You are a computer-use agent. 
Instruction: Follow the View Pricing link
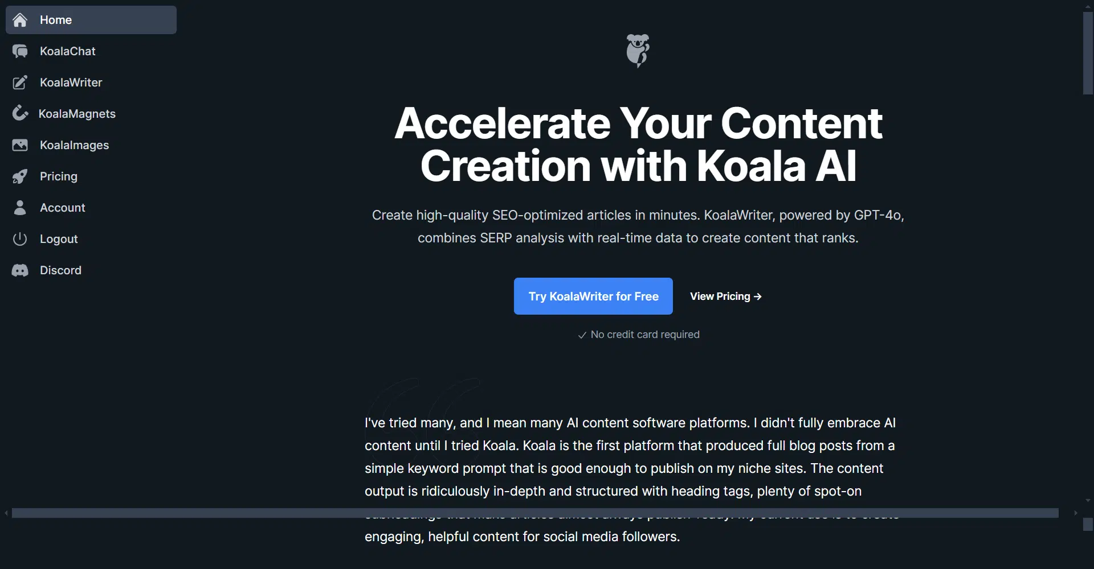coord(725,296)
